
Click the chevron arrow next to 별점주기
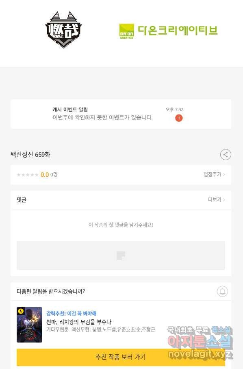[x=224, y=174]
